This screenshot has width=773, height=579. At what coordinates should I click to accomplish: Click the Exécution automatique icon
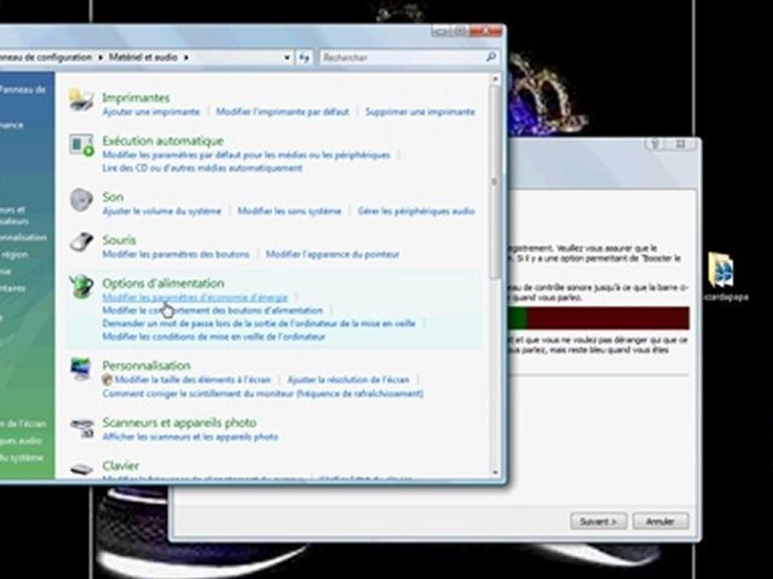81,145
